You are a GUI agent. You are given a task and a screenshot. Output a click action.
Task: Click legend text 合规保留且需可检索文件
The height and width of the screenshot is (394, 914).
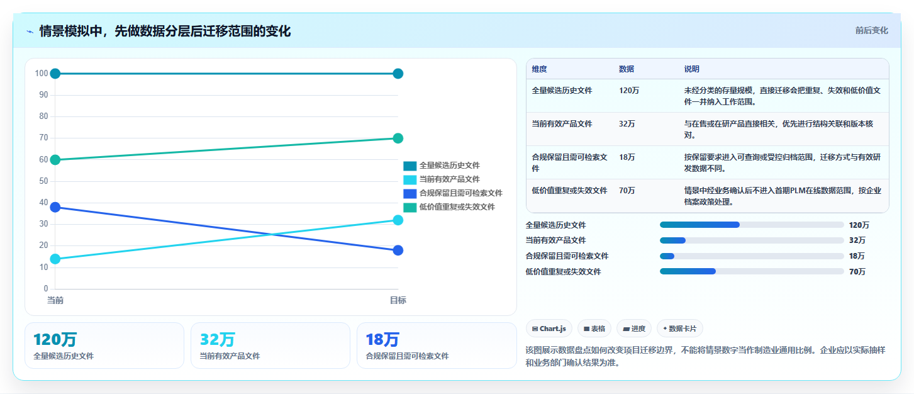click(x=460, y=193)
